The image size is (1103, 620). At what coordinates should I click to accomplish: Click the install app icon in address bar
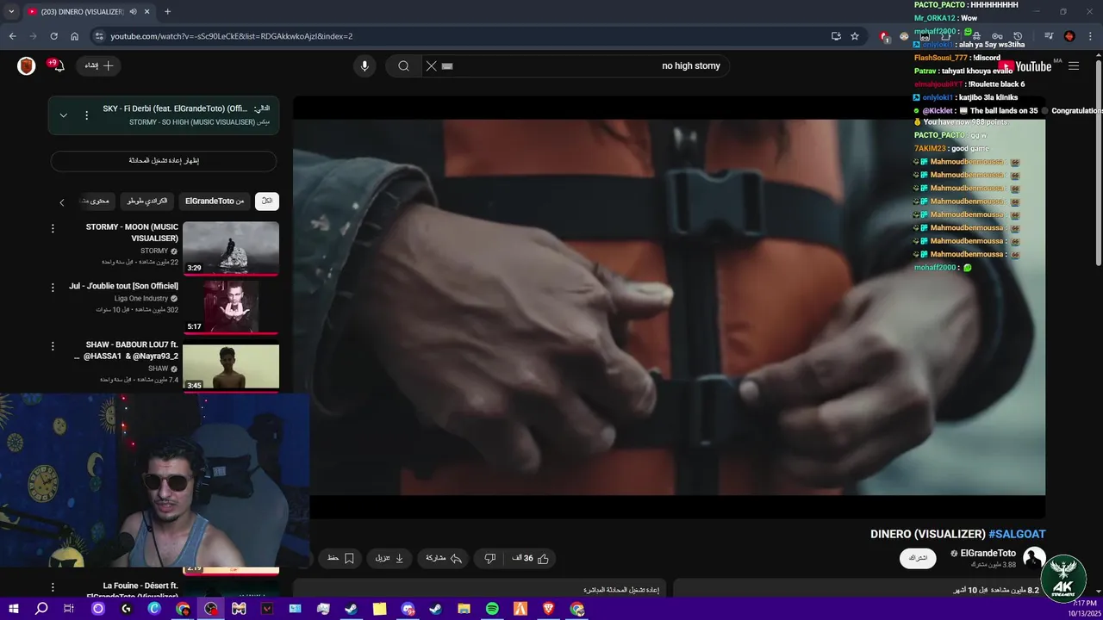(836, 36)
